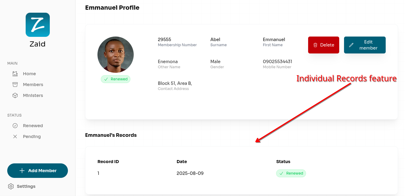The width and height of the screenshot is (405, 196).
Task: Click the pencil icon on Edit member
Action: 351,45
